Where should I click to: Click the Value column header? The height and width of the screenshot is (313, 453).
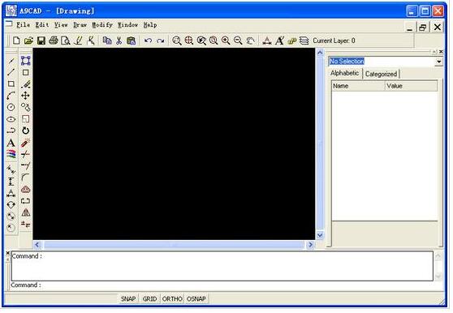point(412,86)
